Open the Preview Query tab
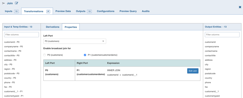 (128, 11)
